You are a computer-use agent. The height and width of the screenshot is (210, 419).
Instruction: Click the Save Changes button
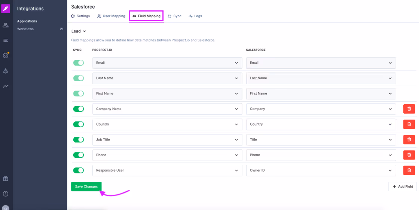click(x=86, y=186)
